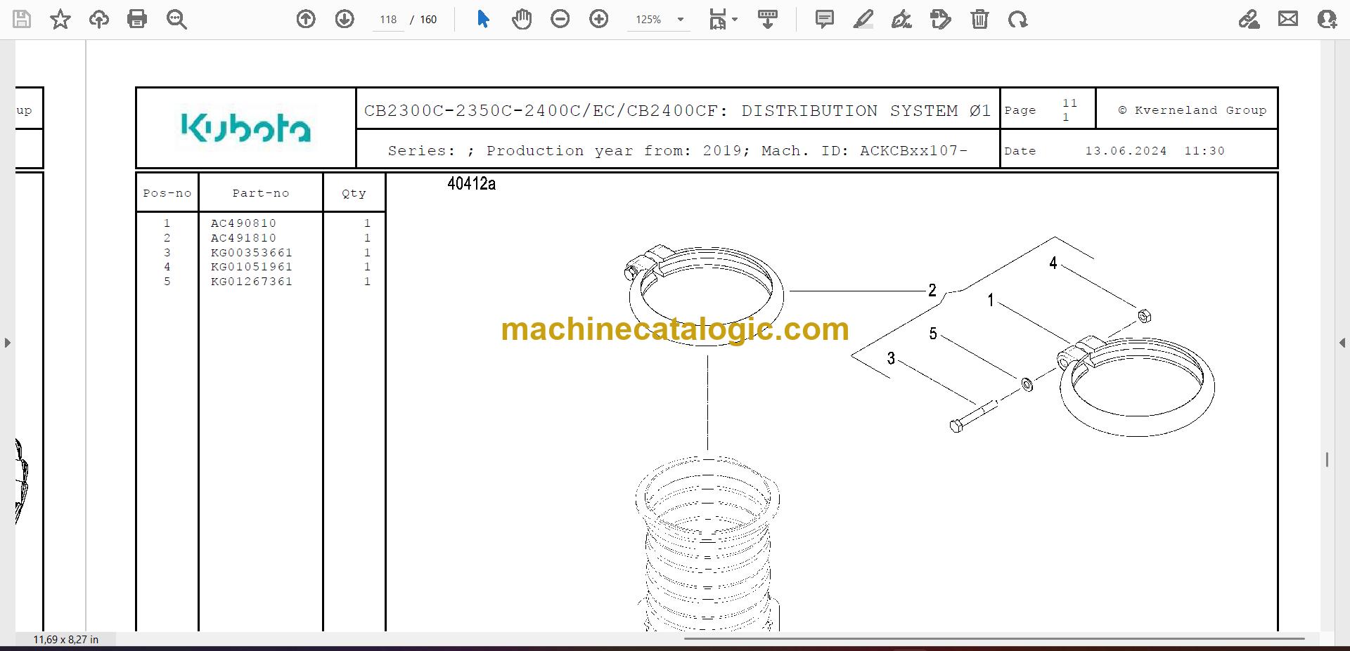This screenshot has height=651, width=1350.
Task: Share the document by email envelope icon
Action: tap(1288, 19)
